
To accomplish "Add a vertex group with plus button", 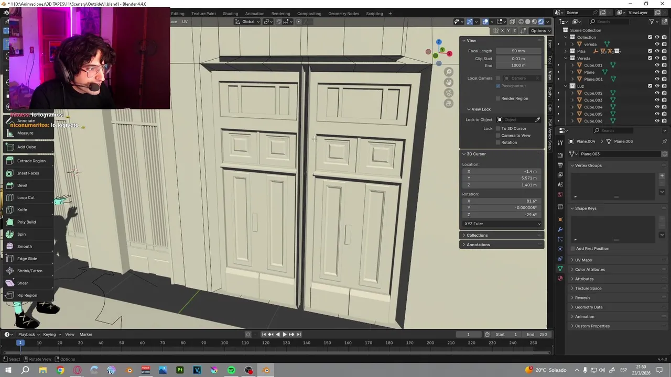I will [x=662, y=176].
